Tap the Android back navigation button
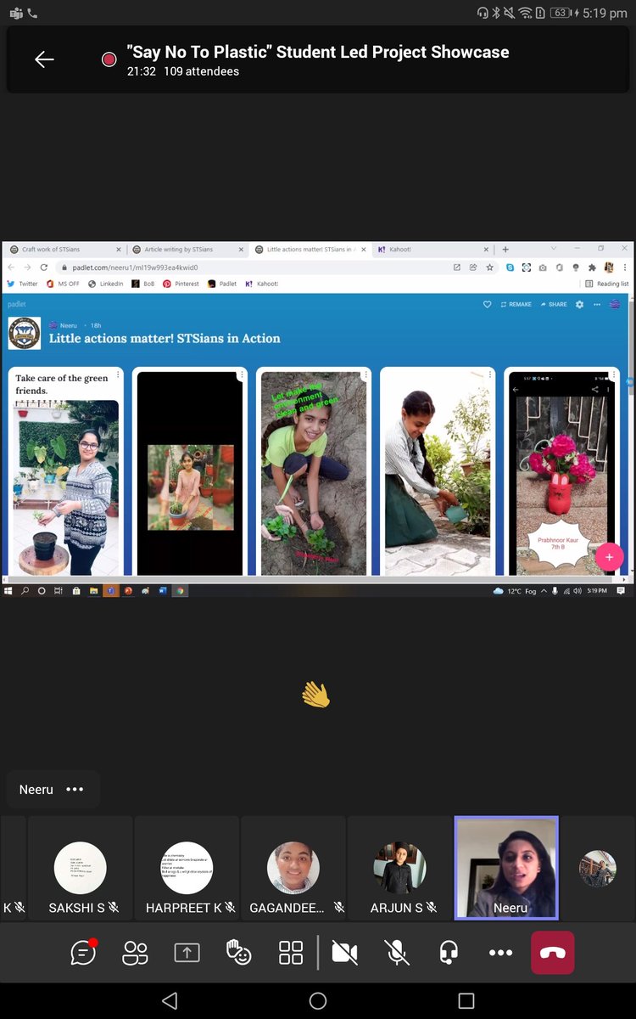The image size is (636, 1019). [x=170, y=1000]
